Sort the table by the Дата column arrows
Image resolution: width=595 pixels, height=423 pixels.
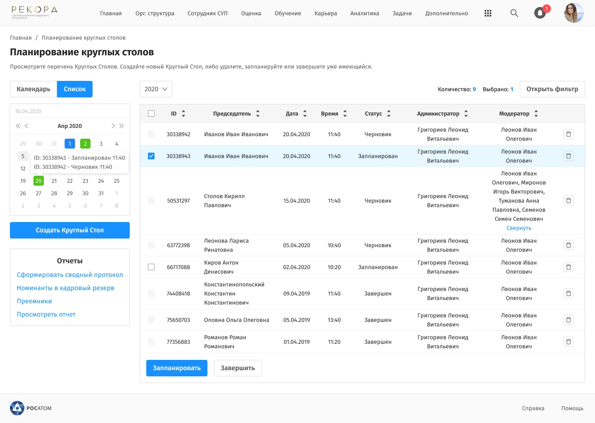click(305, 113)
